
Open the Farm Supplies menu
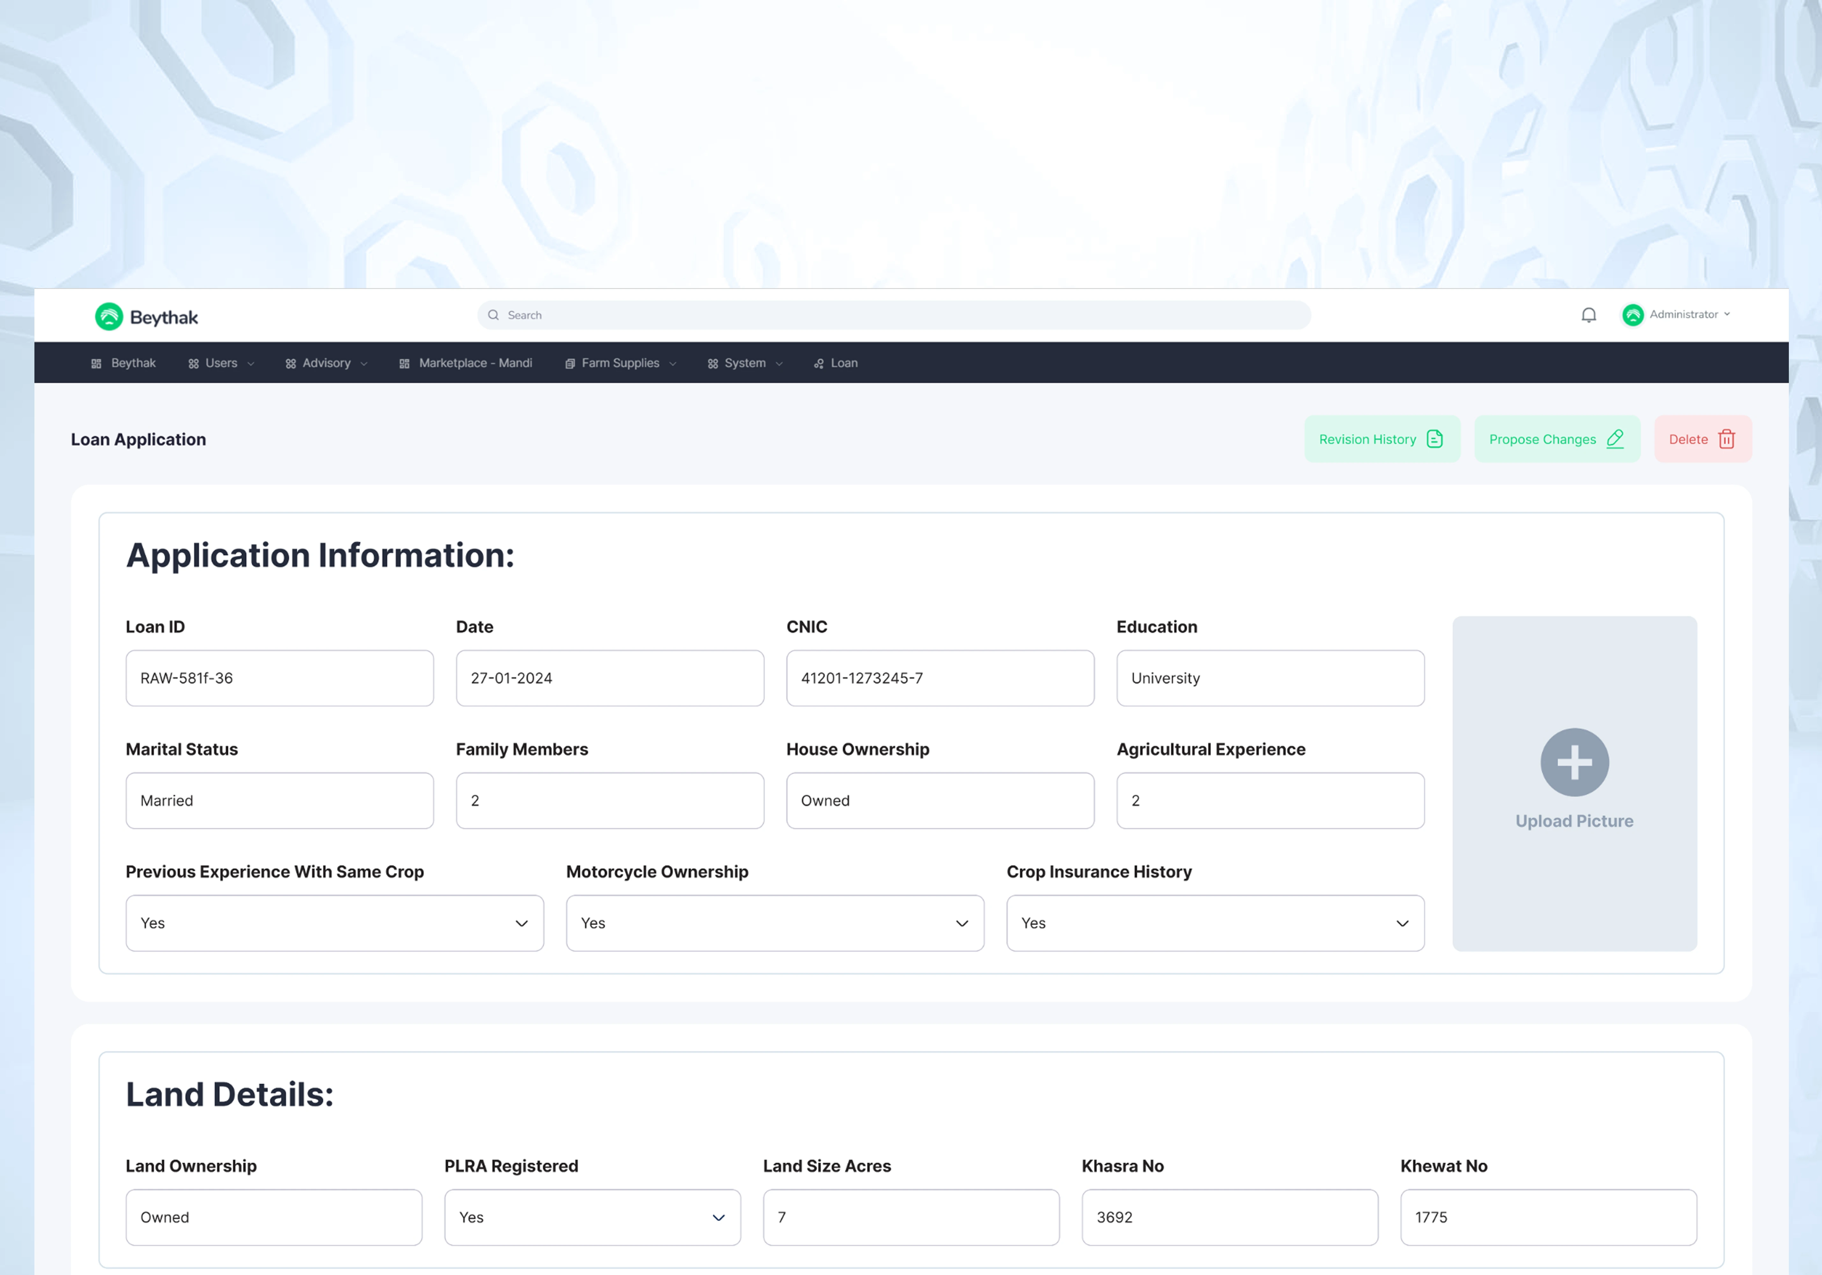[621, 363]
